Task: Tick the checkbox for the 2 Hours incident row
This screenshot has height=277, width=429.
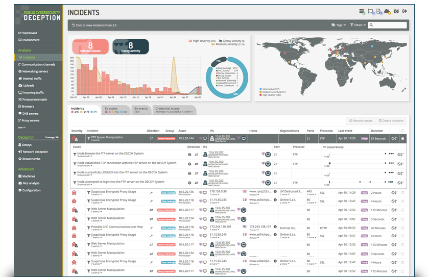Action: point(402,193)
